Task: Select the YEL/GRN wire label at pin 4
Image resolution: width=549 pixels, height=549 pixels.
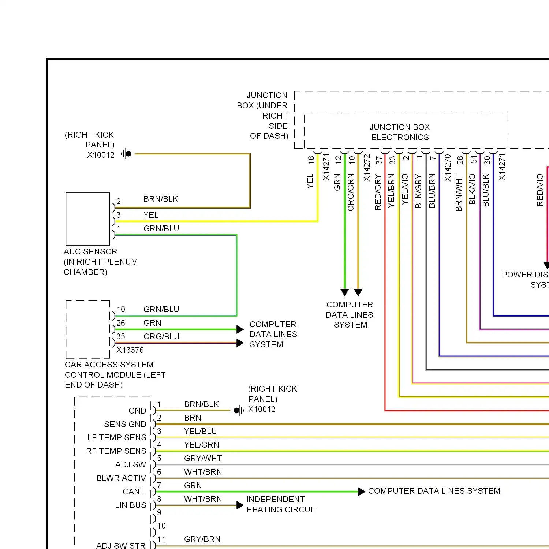Action: [x=202, y=445]
